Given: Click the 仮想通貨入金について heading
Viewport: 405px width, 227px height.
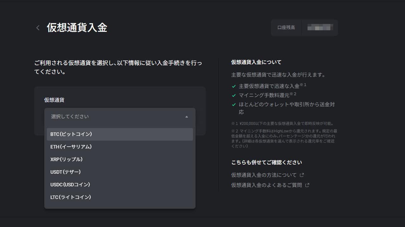Looking at the screenshot, I should click(x=256, y=62).
